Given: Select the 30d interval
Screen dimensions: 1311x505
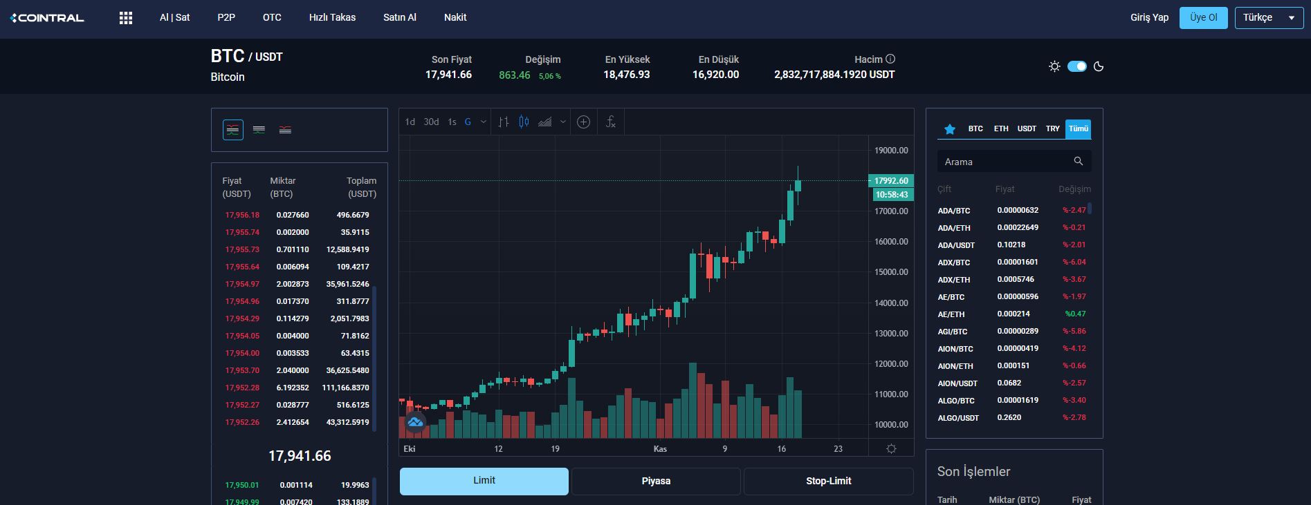Looking at the screenshot, I should [431, 122].
